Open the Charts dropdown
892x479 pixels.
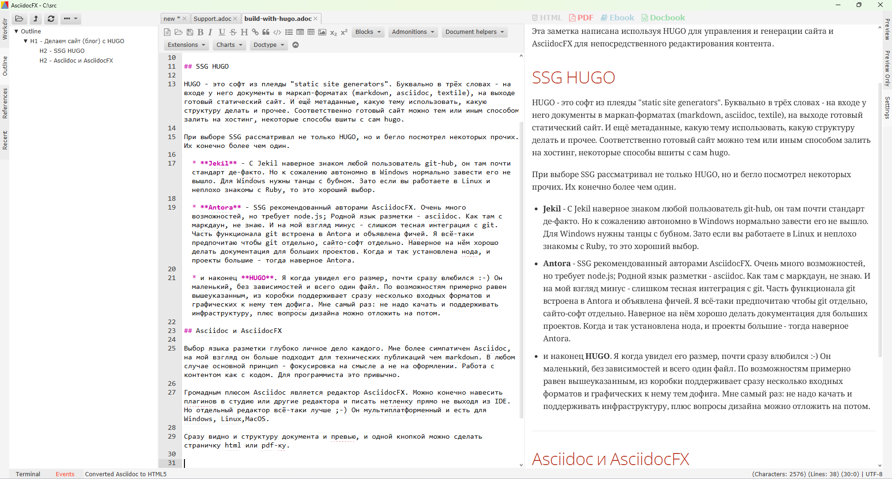pyautogui.click(x=229, y=45)
